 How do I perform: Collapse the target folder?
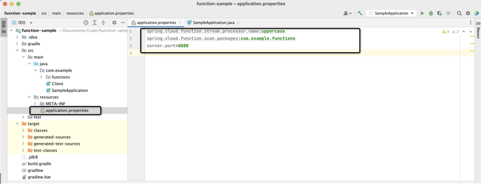(17, 124)
